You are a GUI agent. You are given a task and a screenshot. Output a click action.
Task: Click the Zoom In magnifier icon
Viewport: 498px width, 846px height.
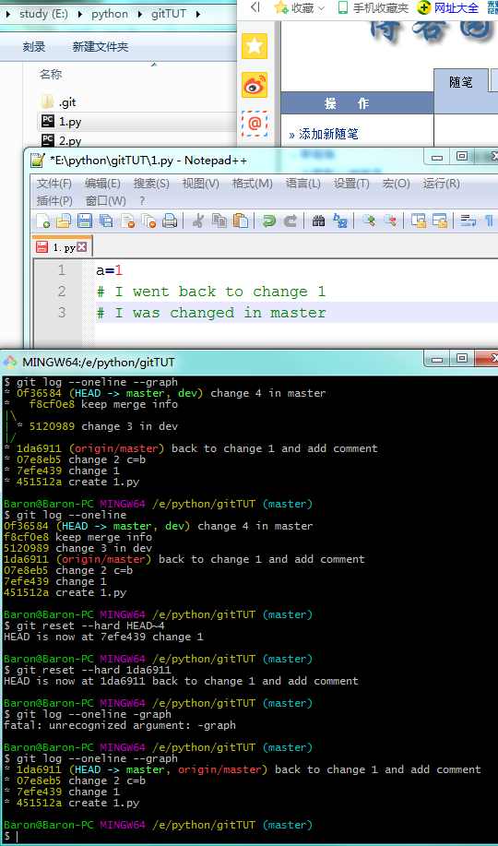point(369,220)
